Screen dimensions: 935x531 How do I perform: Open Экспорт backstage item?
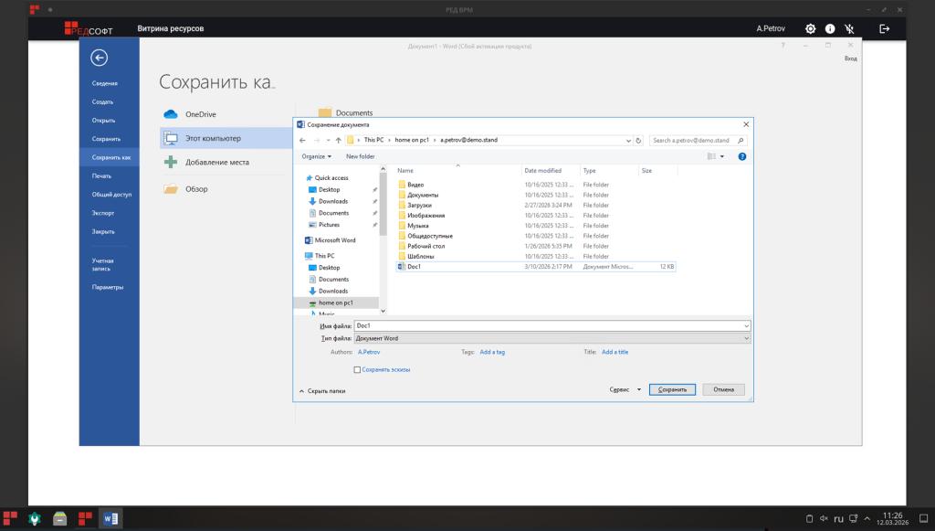point(103,213)
